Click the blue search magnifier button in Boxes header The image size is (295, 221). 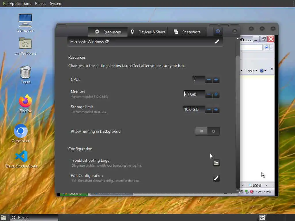pyautogui.click(x=218, y=32)
